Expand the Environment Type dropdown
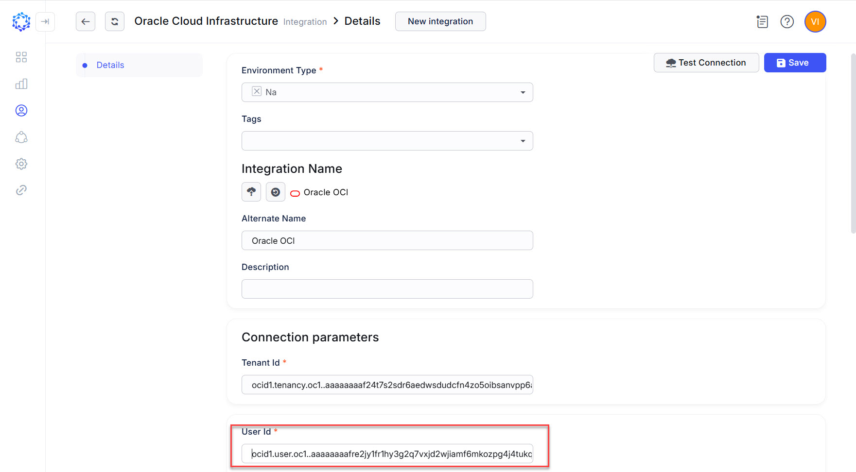 523,92
